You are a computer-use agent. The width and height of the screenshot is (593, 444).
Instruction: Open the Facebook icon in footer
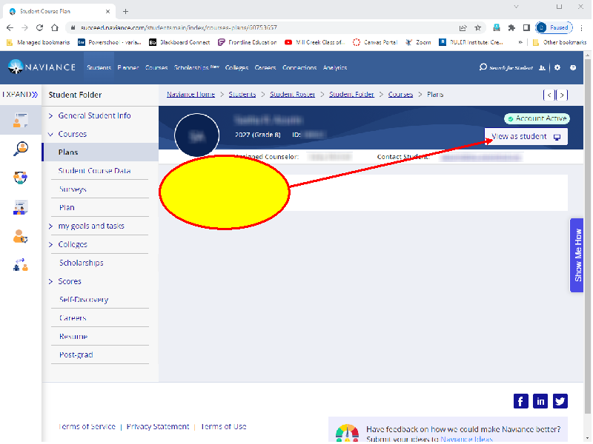[x=521, y=401]
